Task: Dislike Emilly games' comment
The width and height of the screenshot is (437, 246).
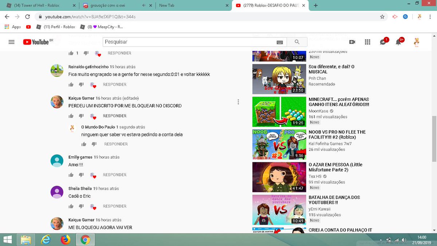Action: [x=81, y=175]
